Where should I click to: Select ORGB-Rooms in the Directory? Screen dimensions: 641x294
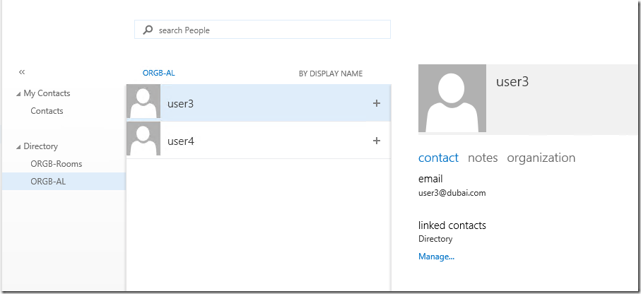pos(56,164)
